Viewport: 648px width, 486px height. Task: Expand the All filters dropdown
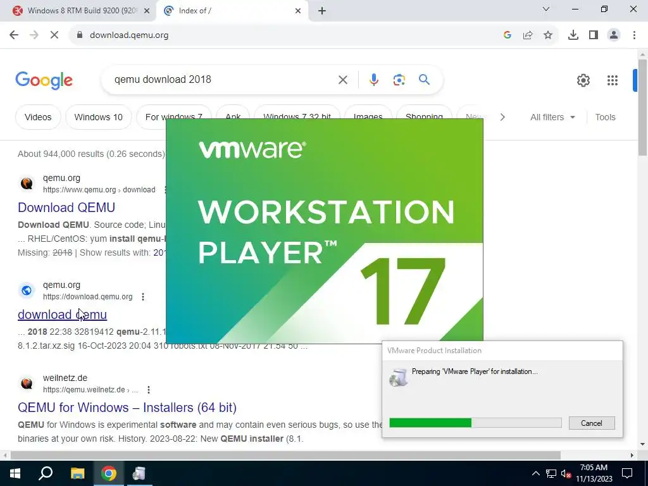(x=552, y=117)
